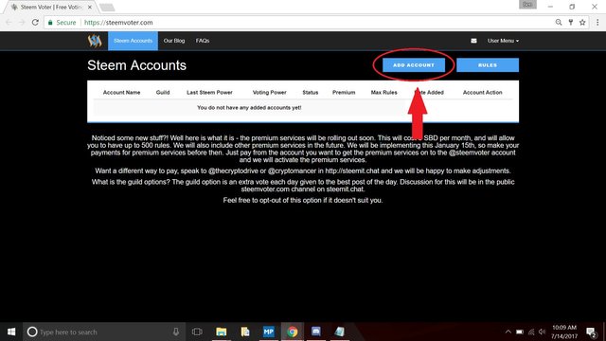Click the Chrome taskbar icon
This screenshot has height=341, width=606.
tap(293, 332)
